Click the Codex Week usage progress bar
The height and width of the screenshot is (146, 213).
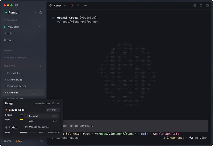pyautogui.click(x=28, y=132)
